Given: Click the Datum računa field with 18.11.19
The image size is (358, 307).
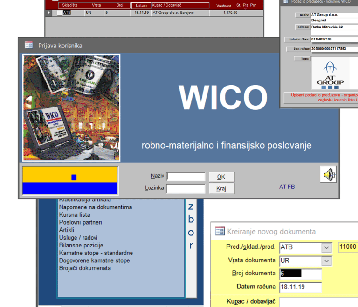Looking at the screenshot, I should tap(301, 287).
